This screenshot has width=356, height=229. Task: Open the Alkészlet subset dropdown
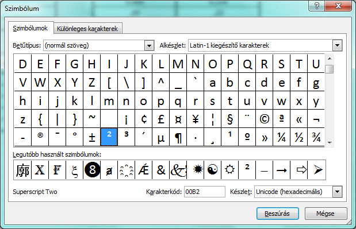point(337,45)
